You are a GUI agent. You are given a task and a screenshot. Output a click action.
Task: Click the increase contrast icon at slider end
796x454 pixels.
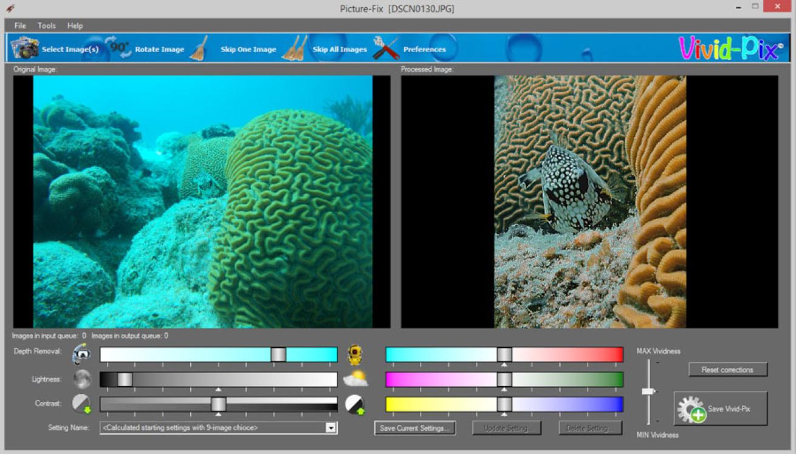point(355,405)
